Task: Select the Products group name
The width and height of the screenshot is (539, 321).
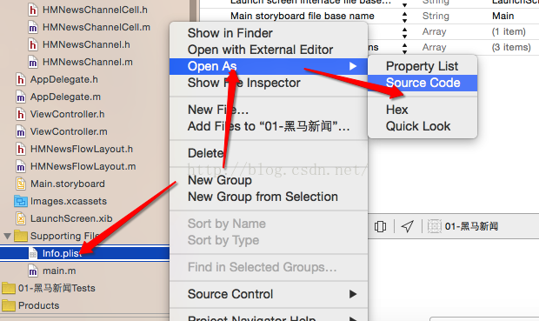Action: point(39,305)
